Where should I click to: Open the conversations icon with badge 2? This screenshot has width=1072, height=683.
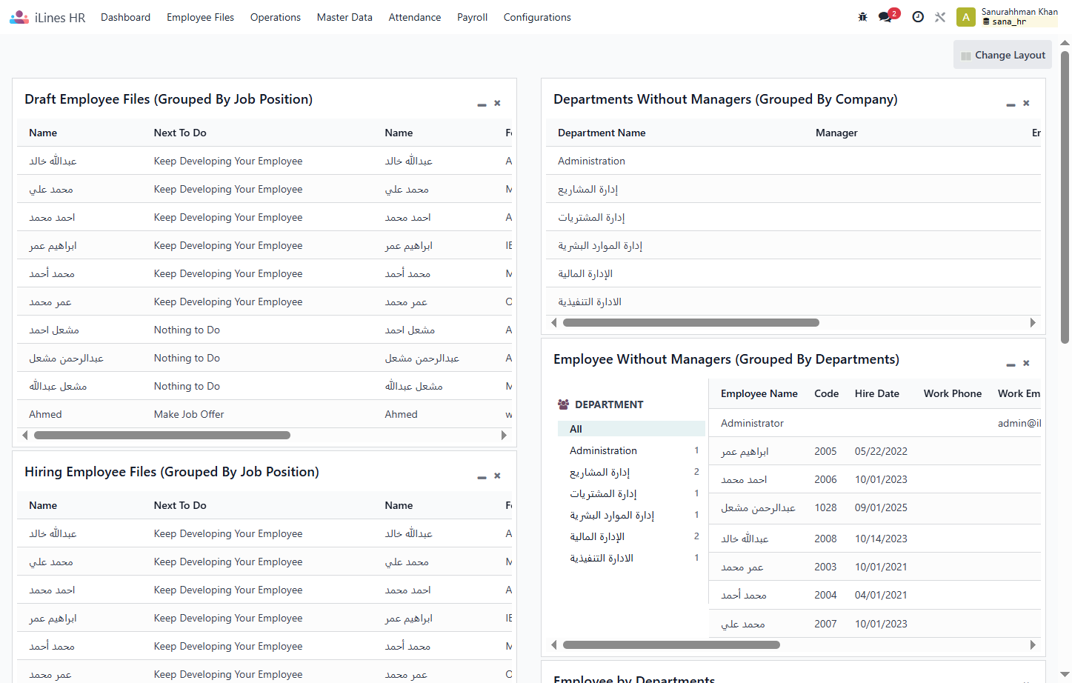pyautogui.click(x=888, y=16)
